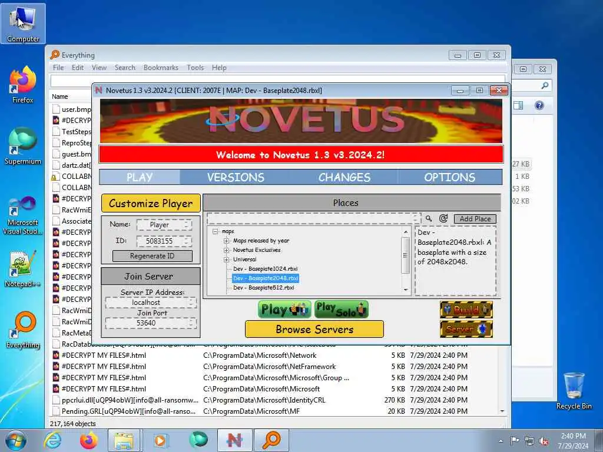Switch to Novetus taskbar button
The height and width of the screenshot is (452, 603).
coord(234,440)
